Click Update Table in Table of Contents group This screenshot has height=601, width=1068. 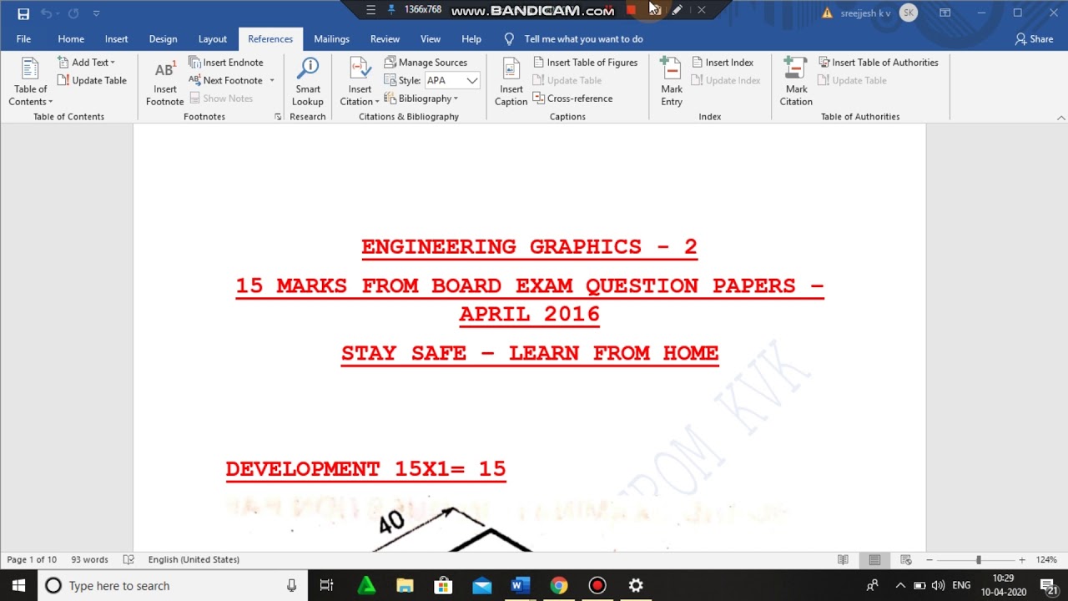[92, 81]
